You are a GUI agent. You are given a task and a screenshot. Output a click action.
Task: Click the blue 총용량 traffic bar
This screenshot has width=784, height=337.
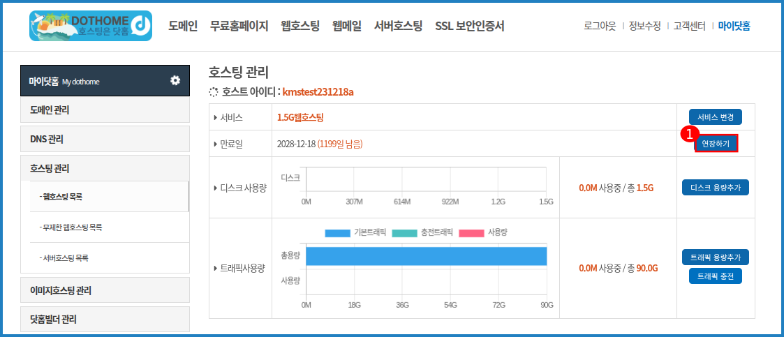pos(426,256)
